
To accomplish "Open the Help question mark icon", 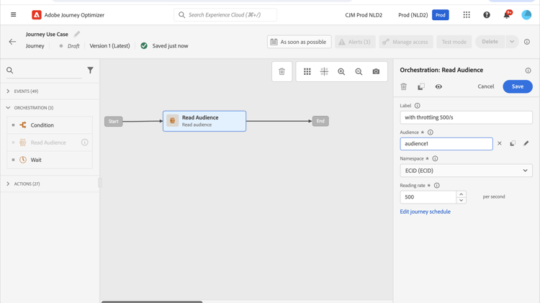I will coord(486,15).
